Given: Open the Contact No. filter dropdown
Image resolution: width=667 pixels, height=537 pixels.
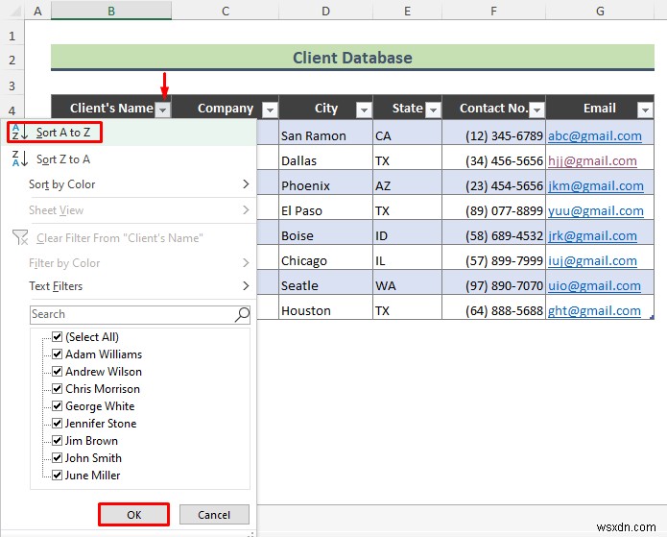Looking at the screenshot, I should coord(536,110).
